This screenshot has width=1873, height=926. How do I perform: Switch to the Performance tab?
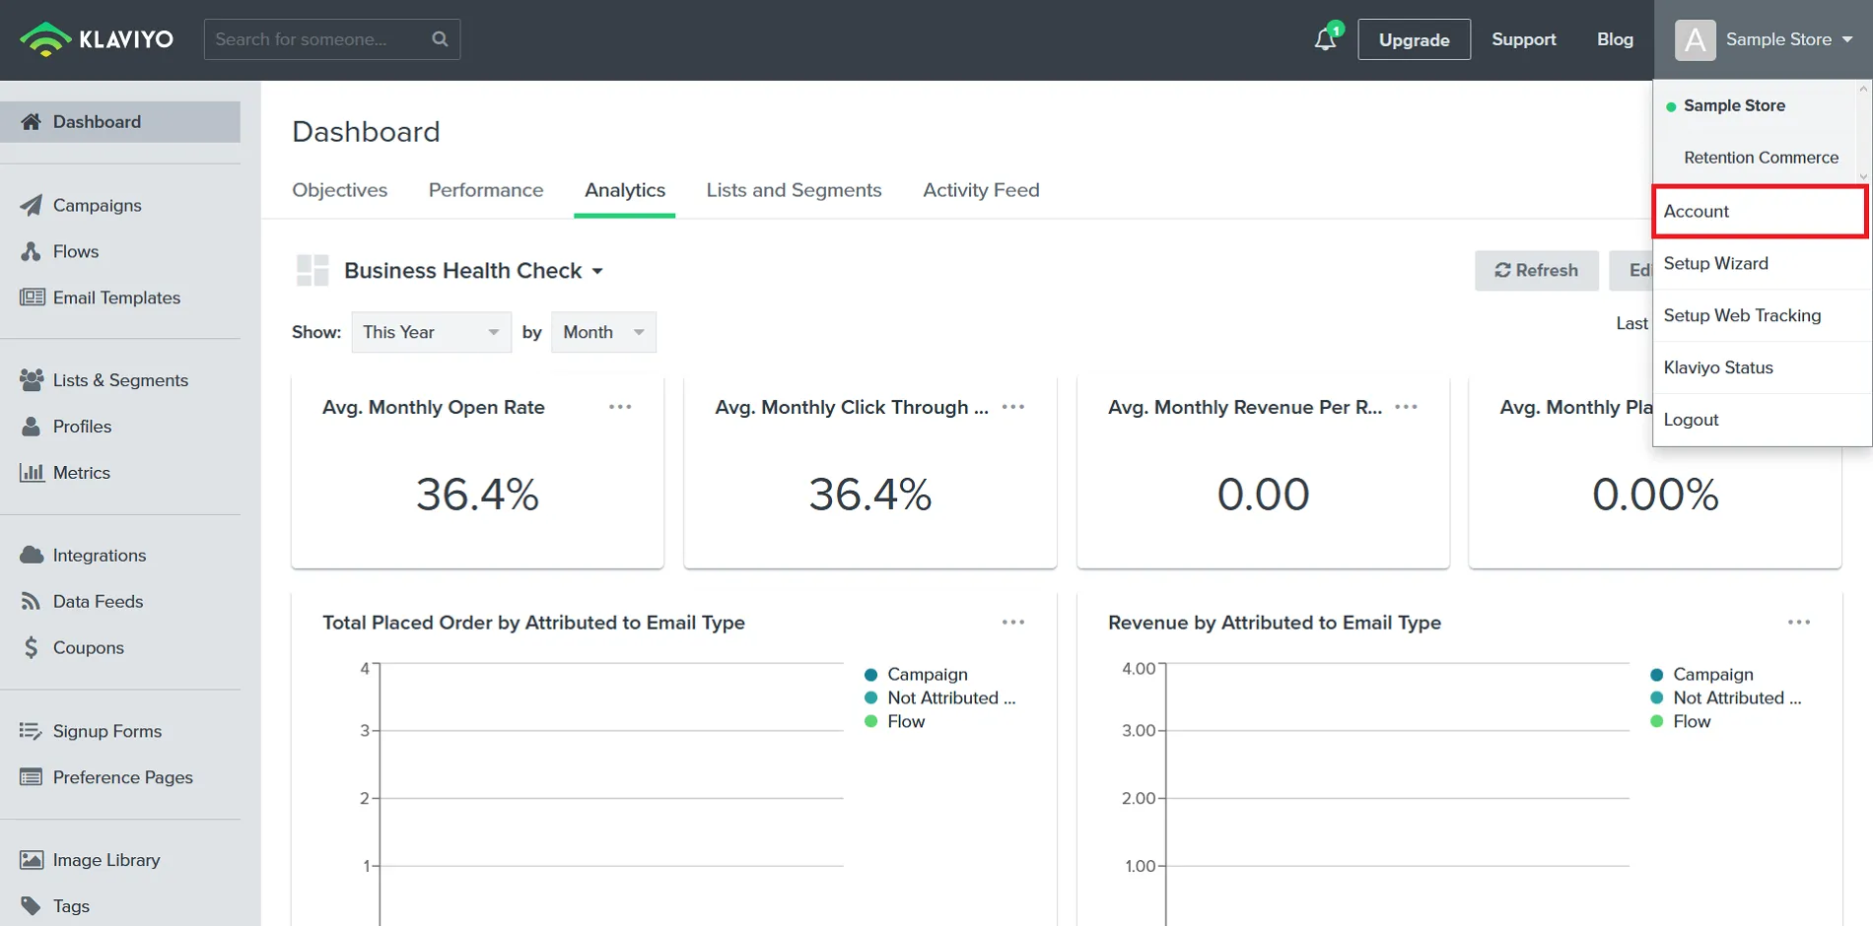click(486, 190)
